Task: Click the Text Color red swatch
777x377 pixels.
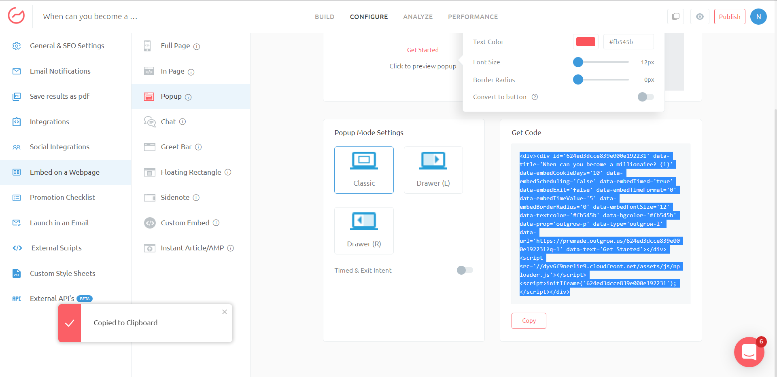Action: click(x=586, y=42)
